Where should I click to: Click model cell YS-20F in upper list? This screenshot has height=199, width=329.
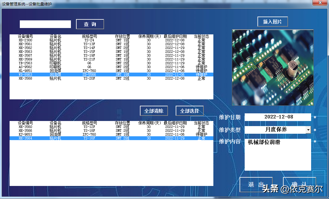(x=89, y=78)
